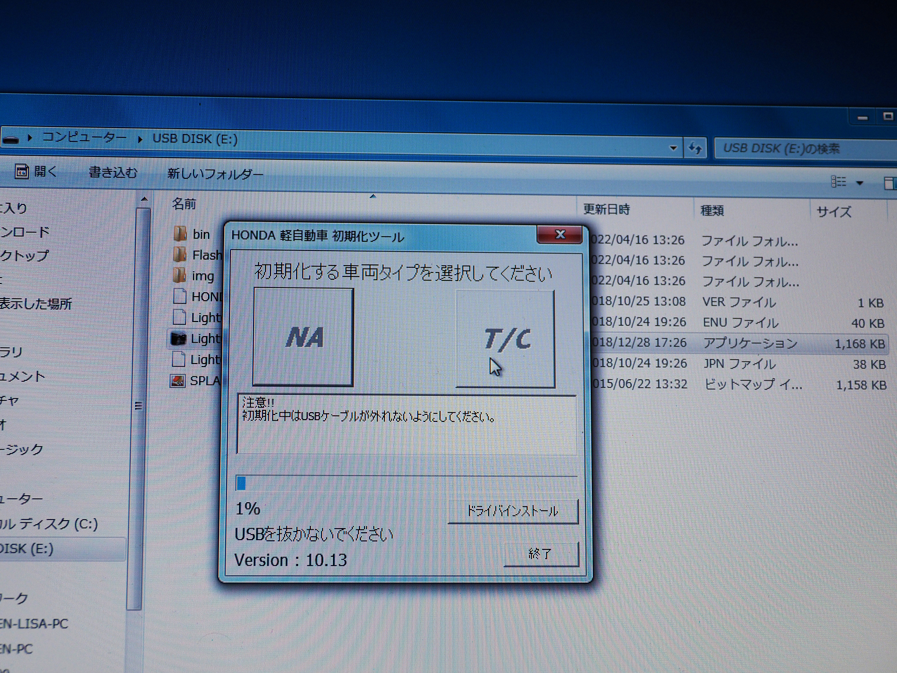Click the JPN ファイル type cell
The width and height of the screenshot is (897, 673).
740,364
